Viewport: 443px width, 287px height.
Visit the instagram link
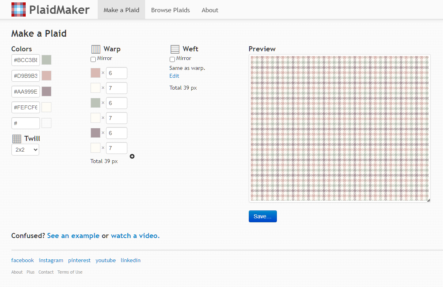coord(51,260)
